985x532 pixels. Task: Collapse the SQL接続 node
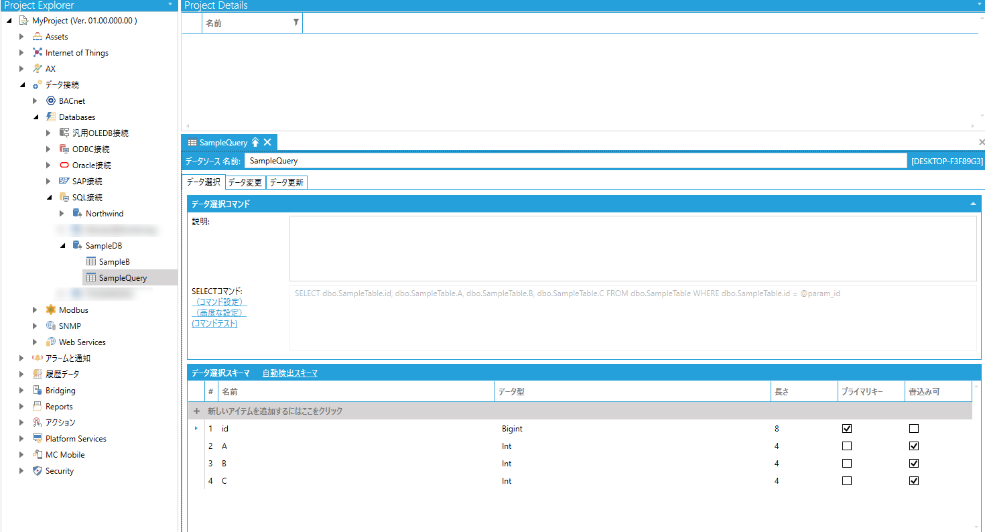[48, 198]
